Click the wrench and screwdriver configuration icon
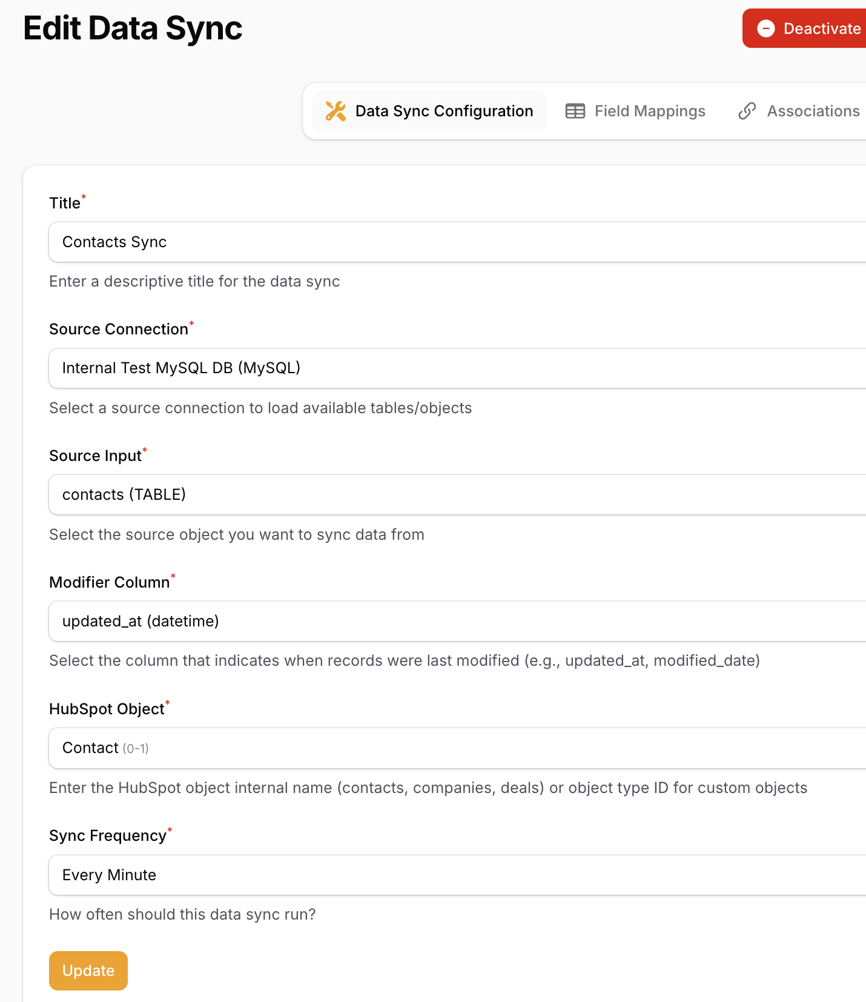The width and height of the screenshot is (866, 1002). click(335, 111)
